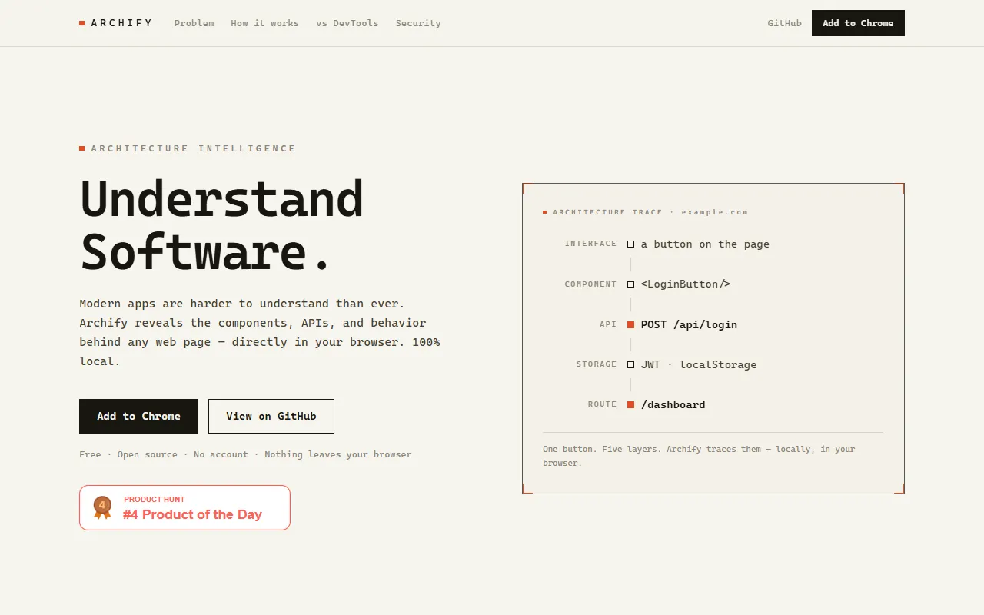984x615 pixels.
Task: Click the STORAGE layer square marker
Action: (630, 364)
